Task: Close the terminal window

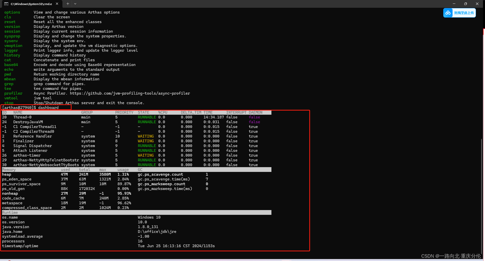Action: tap(477, 4)
